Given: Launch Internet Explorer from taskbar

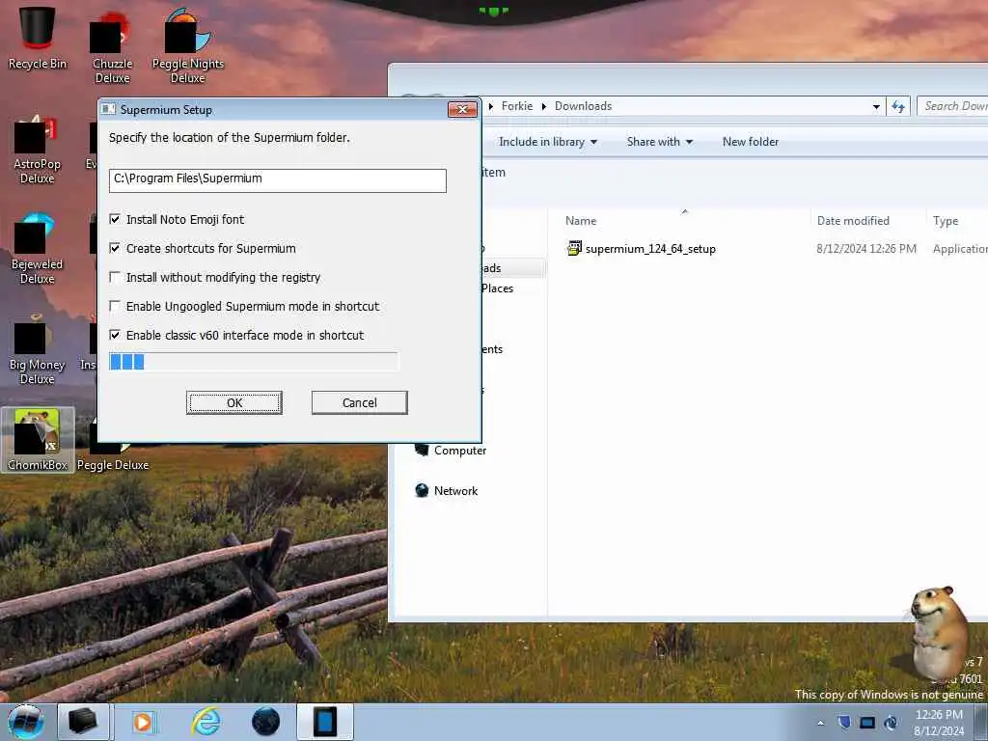Looking at the screenshot, I should 206,722.
